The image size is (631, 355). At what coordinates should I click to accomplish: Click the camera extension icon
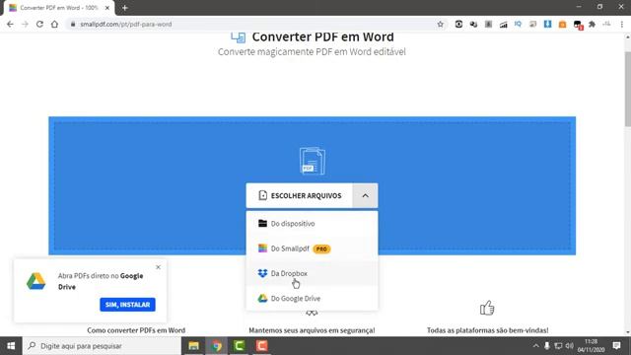point(458,24)
